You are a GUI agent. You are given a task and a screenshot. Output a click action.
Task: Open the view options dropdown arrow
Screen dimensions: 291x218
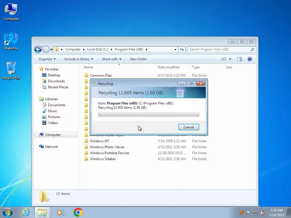coord(230,59)
